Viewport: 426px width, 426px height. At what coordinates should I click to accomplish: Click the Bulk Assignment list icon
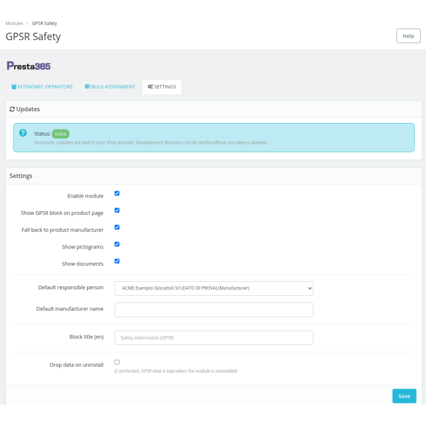point(87,86)
